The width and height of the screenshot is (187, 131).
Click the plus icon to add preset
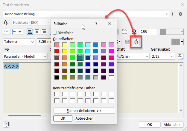click(x=173, y=14)
